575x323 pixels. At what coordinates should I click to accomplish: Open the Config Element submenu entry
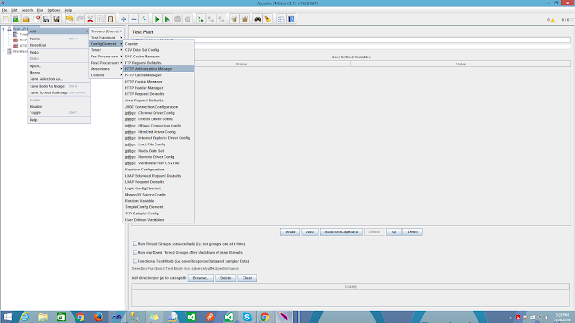(106, 44)
